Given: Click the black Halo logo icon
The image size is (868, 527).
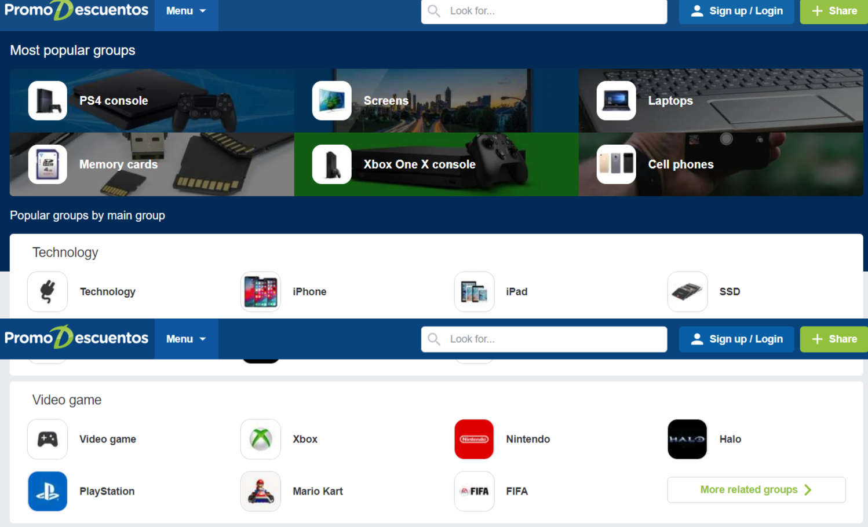Looking at the screenshot, I should (x=687, y=439).
